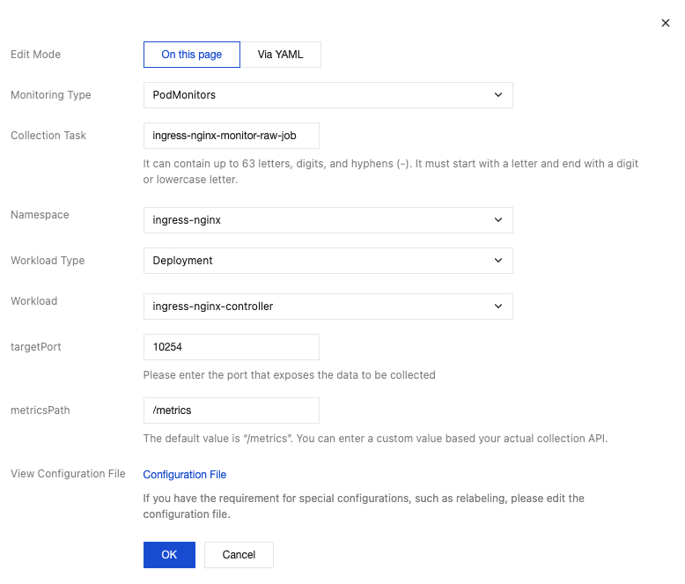
Task: Confirm settings with the OK button
Action: [169, 555]
